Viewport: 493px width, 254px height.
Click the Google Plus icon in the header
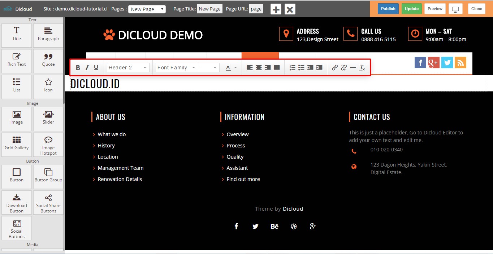click(433, 62)
